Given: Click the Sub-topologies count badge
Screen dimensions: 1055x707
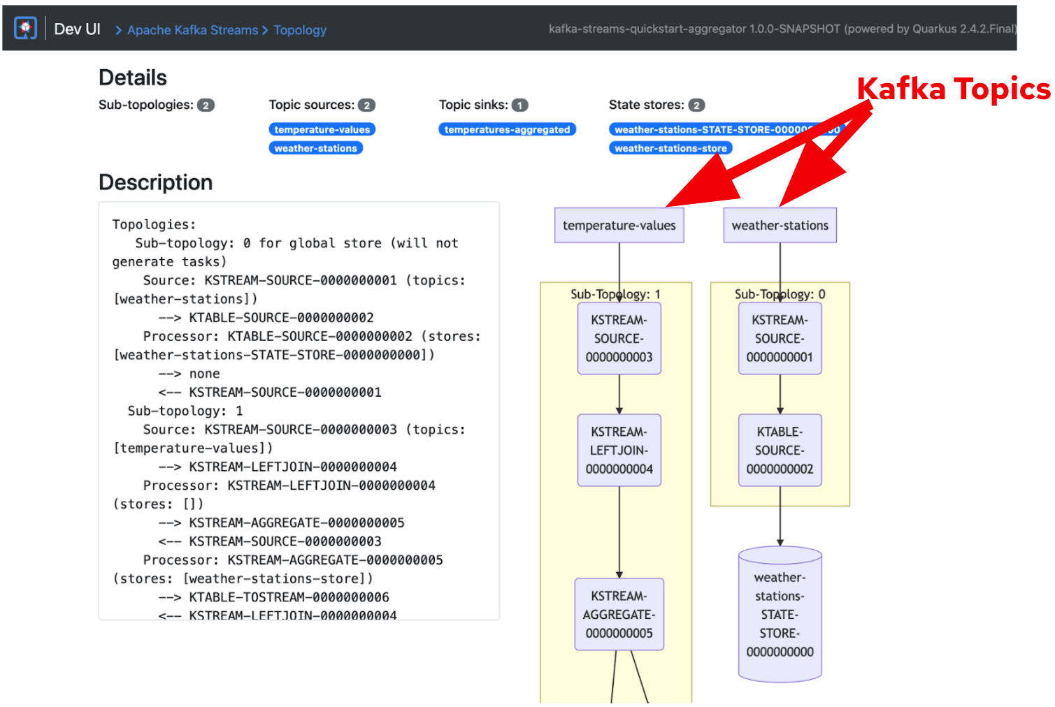Looking at the screenshot, I should [x=206, y=105].
